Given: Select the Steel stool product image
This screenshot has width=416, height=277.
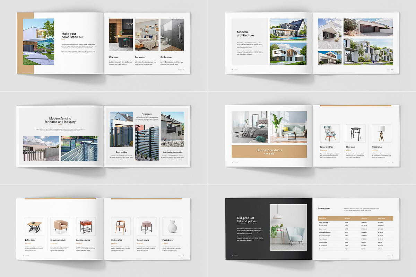Looking at the screenshot, I should click(x=355, y=133).
